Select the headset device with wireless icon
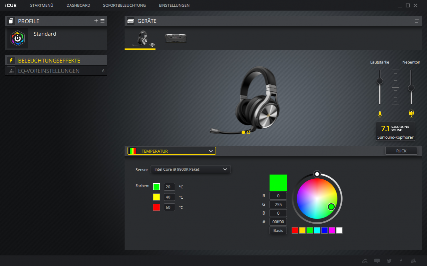The width and height of the screenshot is (427, 266). (x=140, y=39)
